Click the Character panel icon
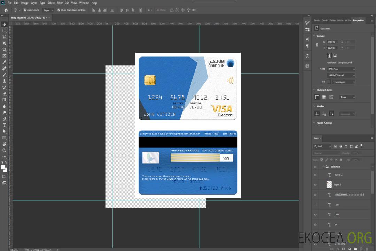376x251 pixels. pyautogui.click(x=307, y=39)
